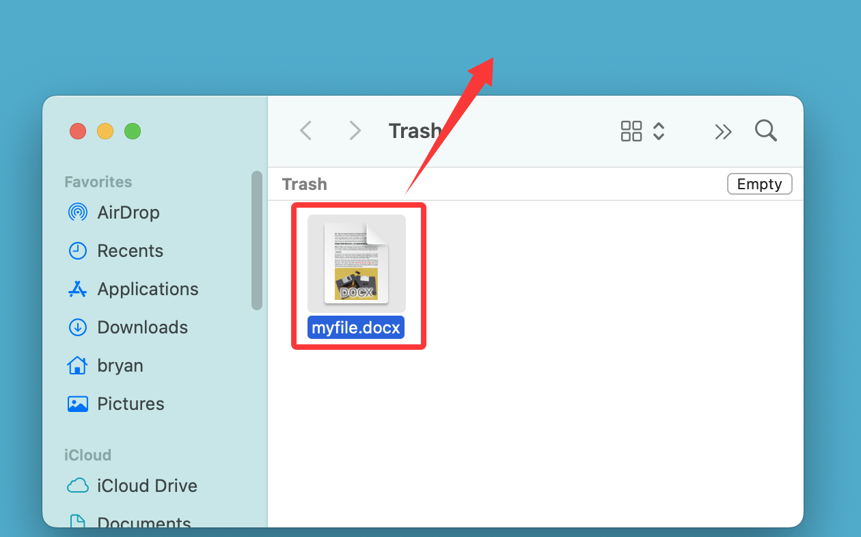
Task: Select the Trash window title
Action: [415, 130]
